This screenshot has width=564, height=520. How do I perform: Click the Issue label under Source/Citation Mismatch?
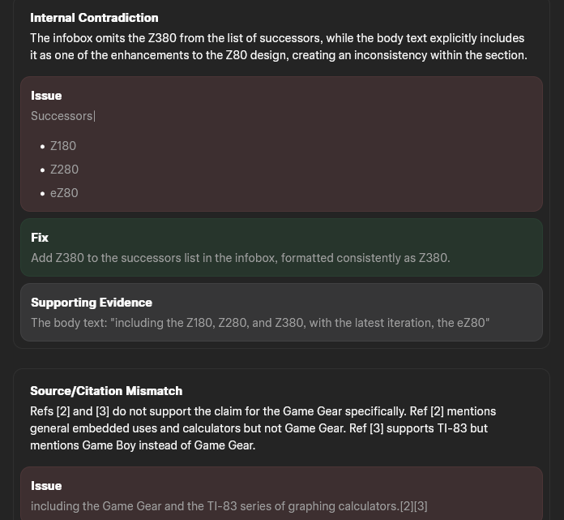pos(46,486)
